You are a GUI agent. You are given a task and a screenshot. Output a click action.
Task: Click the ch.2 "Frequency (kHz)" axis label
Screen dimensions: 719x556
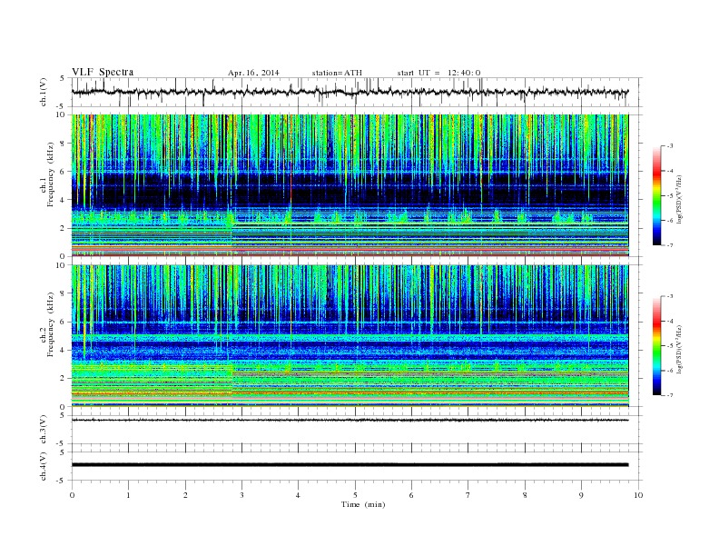point(51,324)
